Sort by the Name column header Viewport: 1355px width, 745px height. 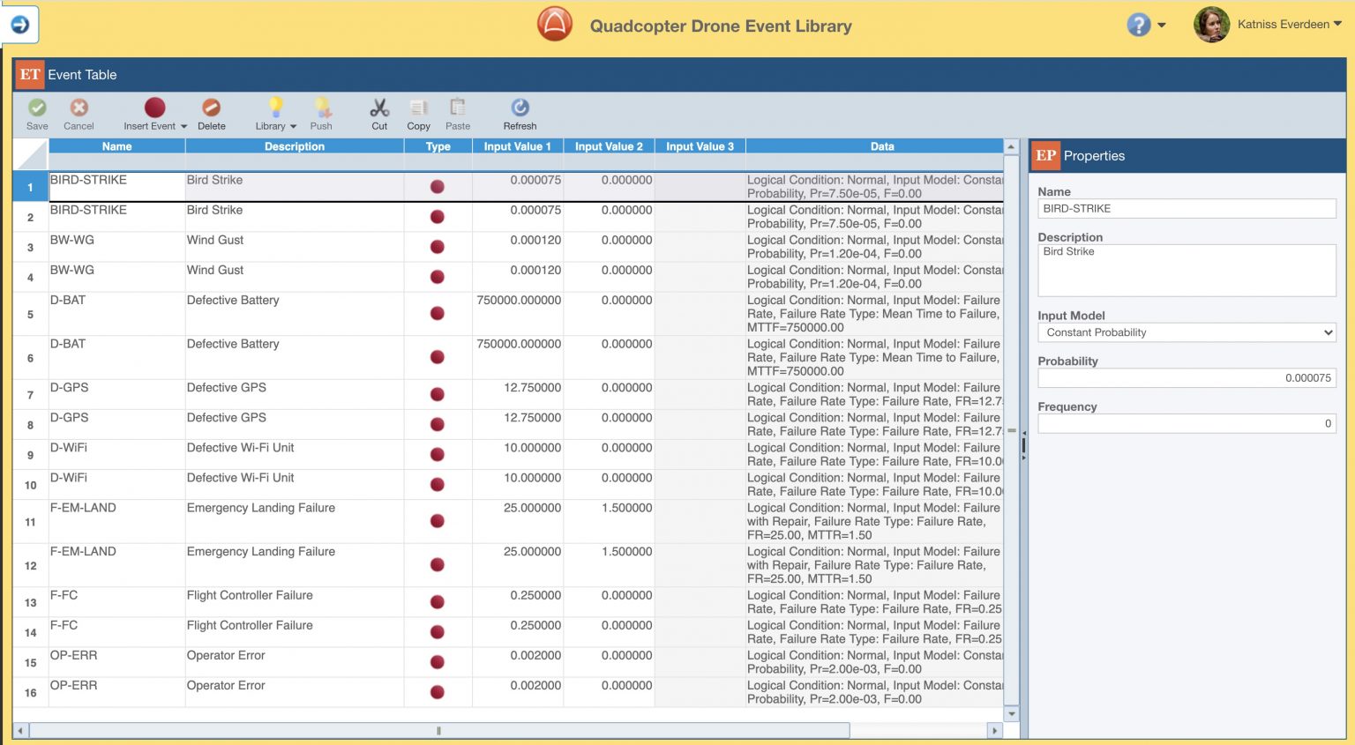(116, 146)
